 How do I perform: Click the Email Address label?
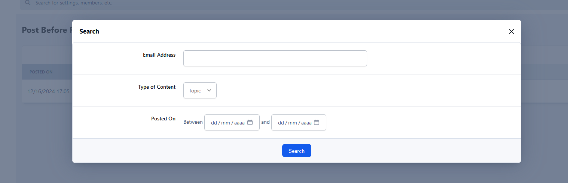click(x=159, y=55)
